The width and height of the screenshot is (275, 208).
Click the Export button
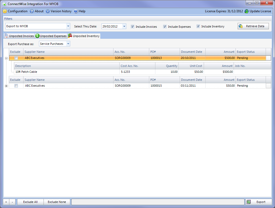258,202
